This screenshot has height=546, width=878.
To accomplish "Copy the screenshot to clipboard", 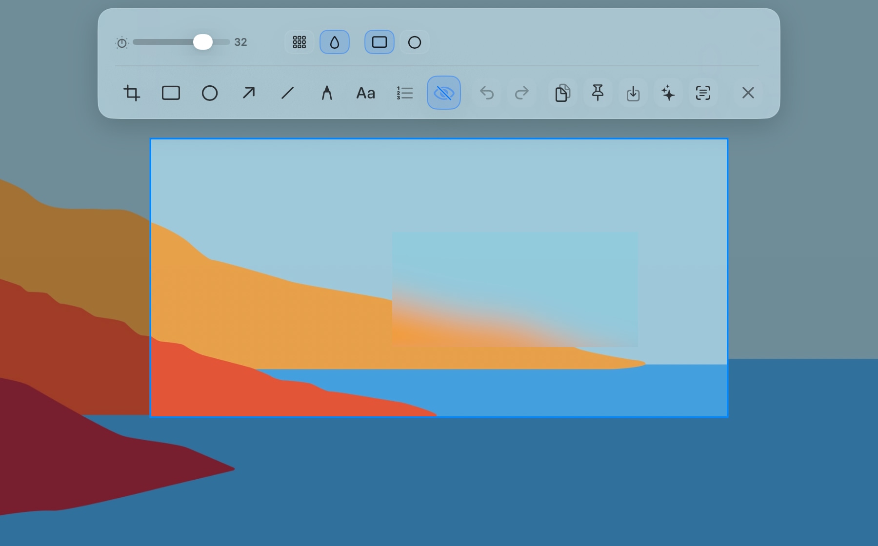I will click(562, 93).
